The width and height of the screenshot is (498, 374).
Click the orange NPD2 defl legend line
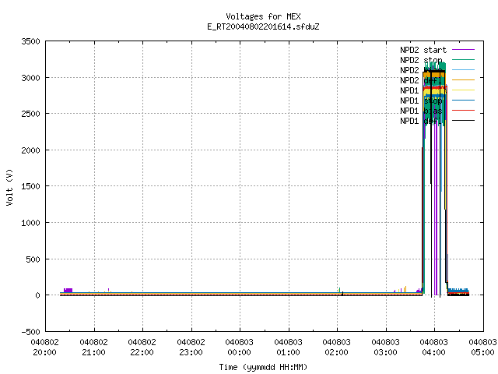(x=463, y=79)
